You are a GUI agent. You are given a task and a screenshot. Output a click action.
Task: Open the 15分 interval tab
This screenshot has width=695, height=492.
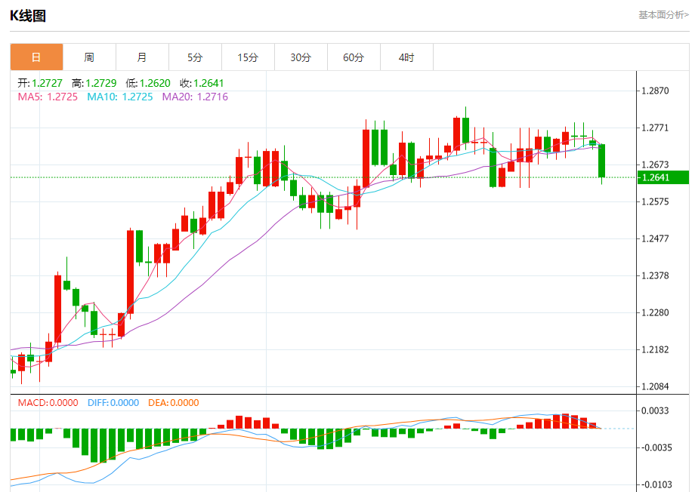coord(248,57)
